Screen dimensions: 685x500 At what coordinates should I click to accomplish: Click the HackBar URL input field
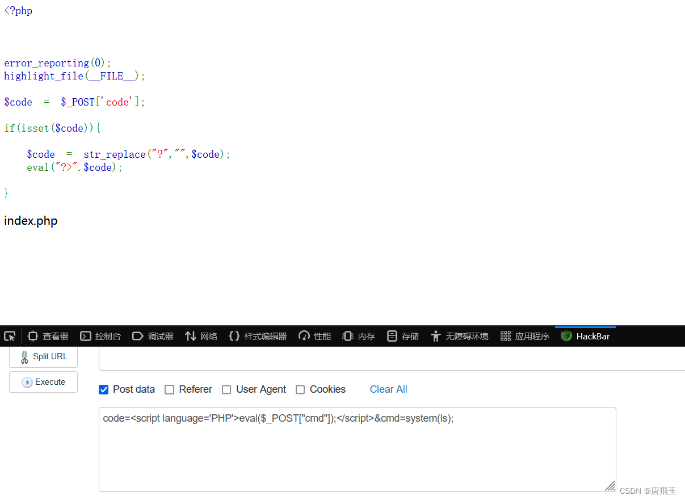point(392,359)
